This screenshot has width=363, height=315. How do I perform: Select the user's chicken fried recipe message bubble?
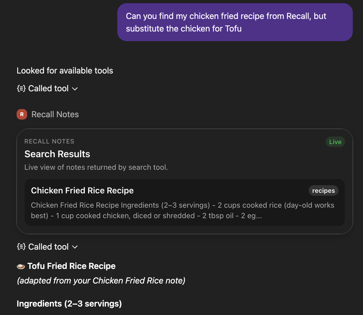click(235, 22)
